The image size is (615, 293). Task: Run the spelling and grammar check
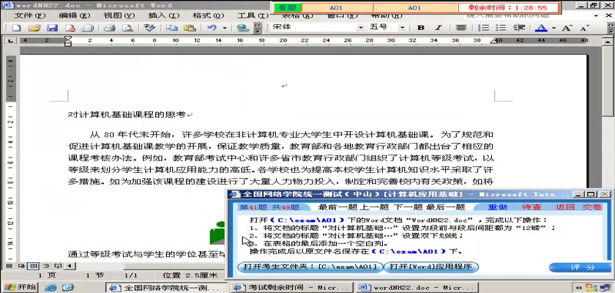149,28
